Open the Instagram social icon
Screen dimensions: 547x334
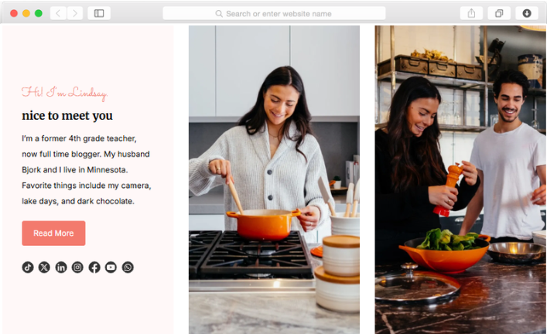77,268
